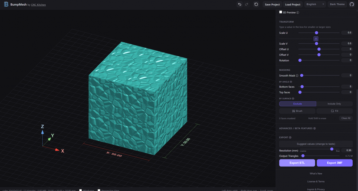Adjust the Scale U slider
This screenshot has height=191, width=358.
319,33
